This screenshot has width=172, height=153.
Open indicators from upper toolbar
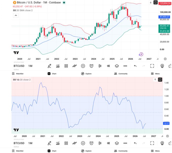pyautogui.click(x=58, y=66)
